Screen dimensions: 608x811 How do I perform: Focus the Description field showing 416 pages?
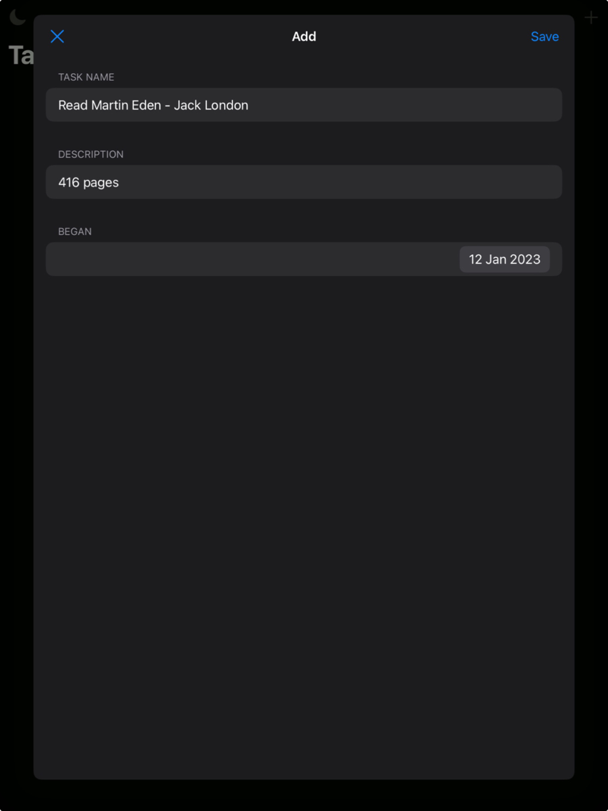pos(304,182)
